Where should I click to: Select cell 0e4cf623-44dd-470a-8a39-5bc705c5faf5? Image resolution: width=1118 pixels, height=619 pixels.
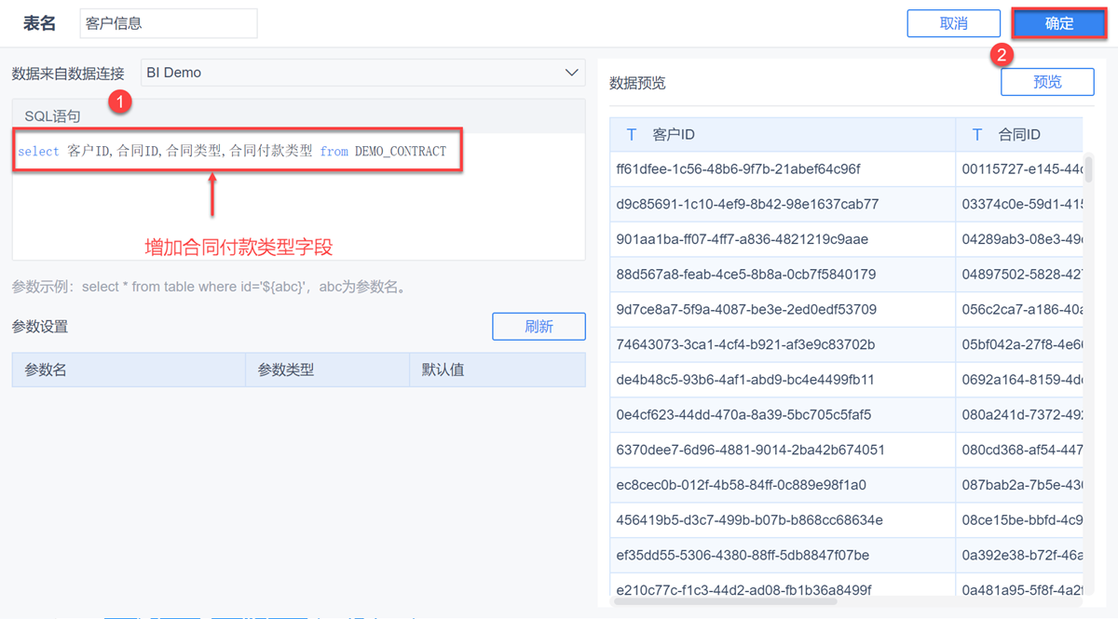[x=783, y=414]
